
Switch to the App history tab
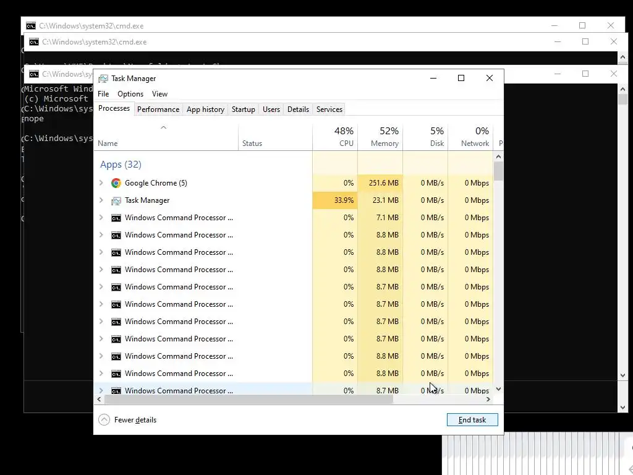click(205, 109)
